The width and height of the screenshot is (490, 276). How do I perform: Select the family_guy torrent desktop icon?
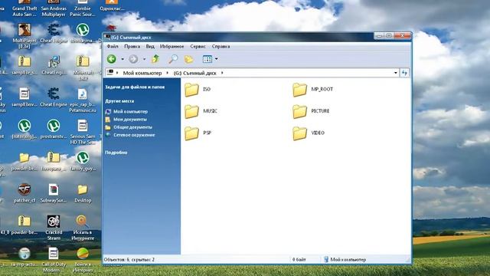tap(83, 161)
